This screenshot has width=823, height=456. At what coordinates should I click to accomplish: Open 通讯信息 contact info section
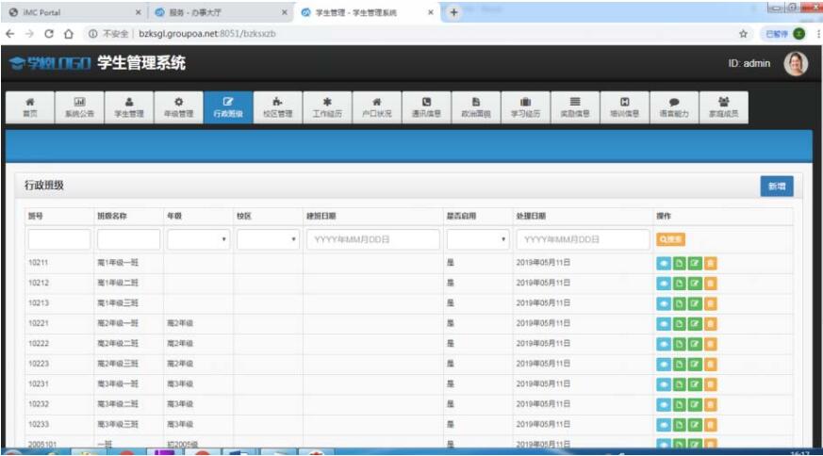coord(426,107)
